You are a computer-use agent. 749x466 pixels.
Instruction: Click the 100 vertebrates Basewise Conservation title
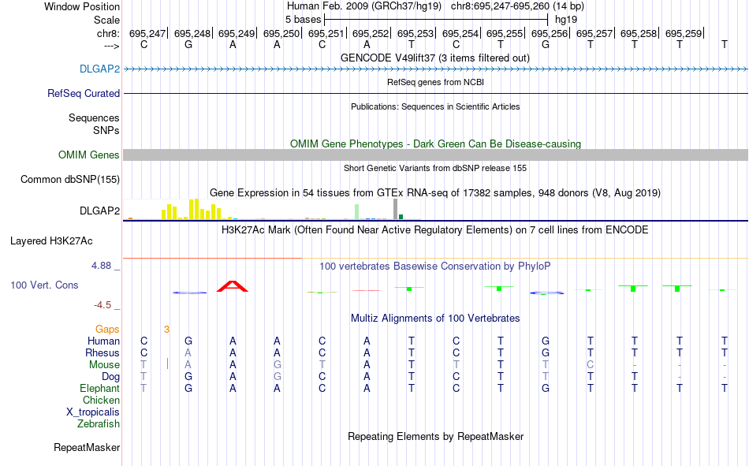coord(435,267)
